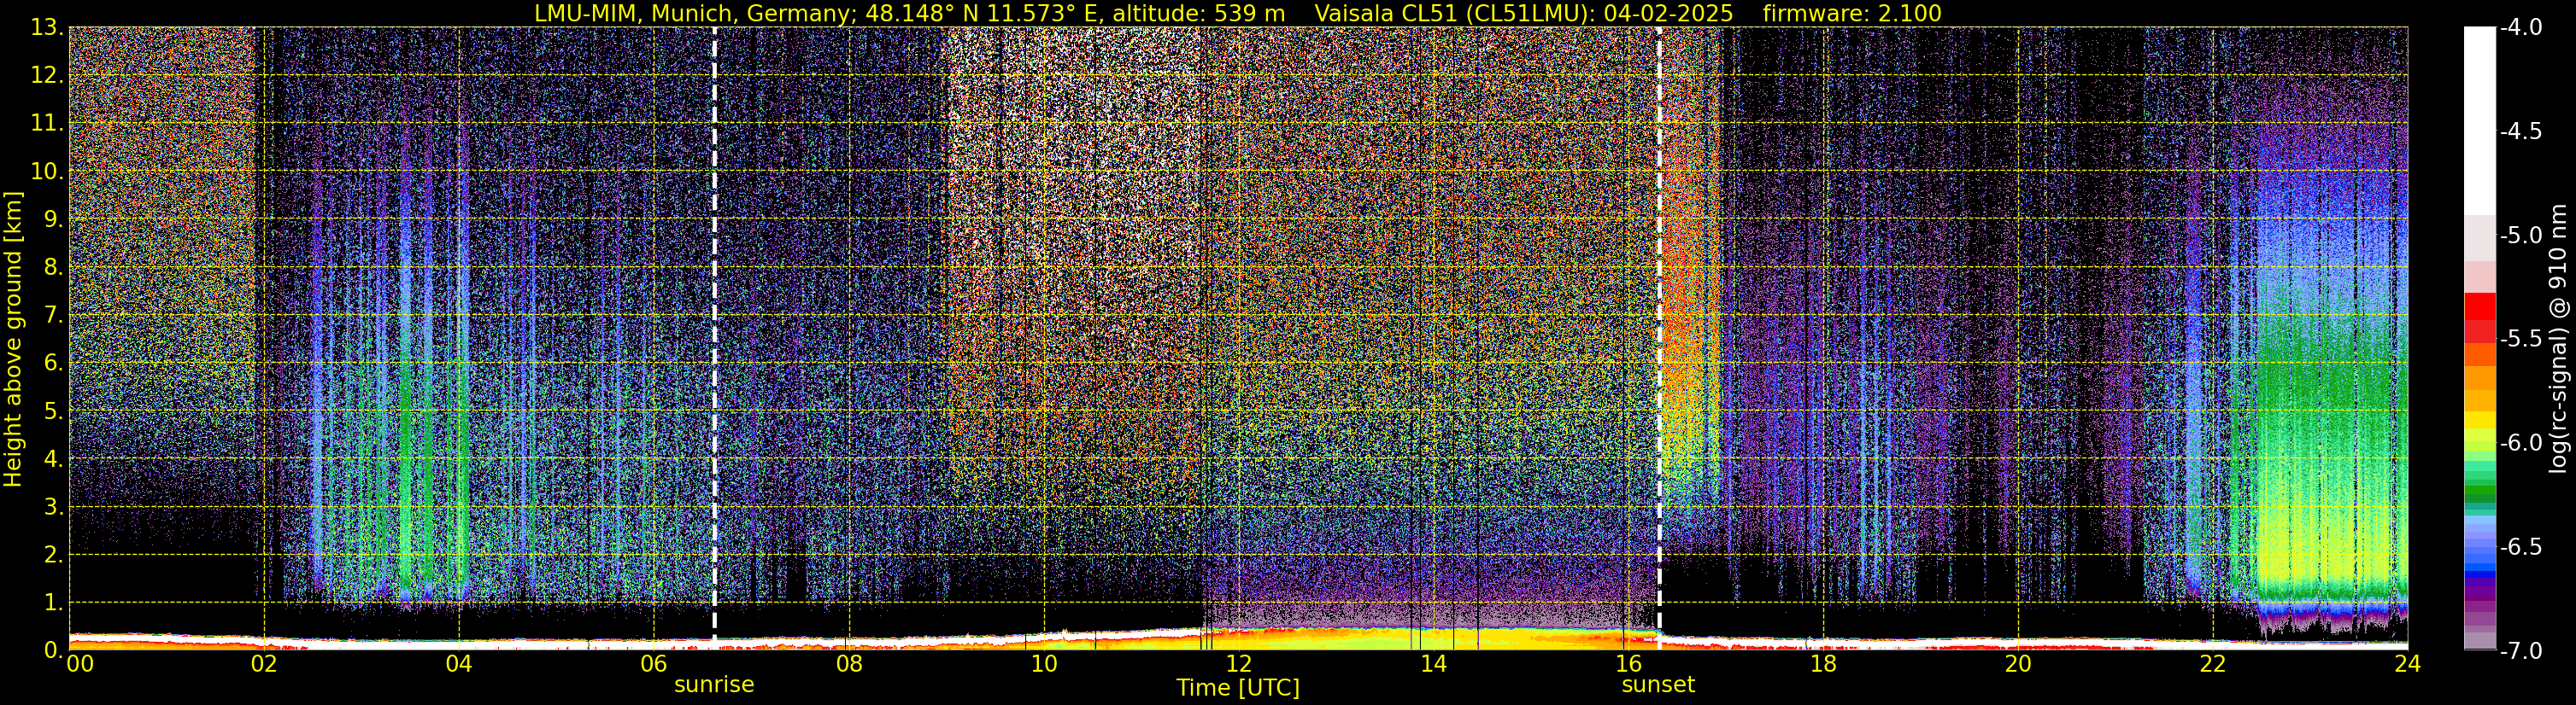
Task: Click the 02 tick on the time axis
Action: (x=264, y=664)
